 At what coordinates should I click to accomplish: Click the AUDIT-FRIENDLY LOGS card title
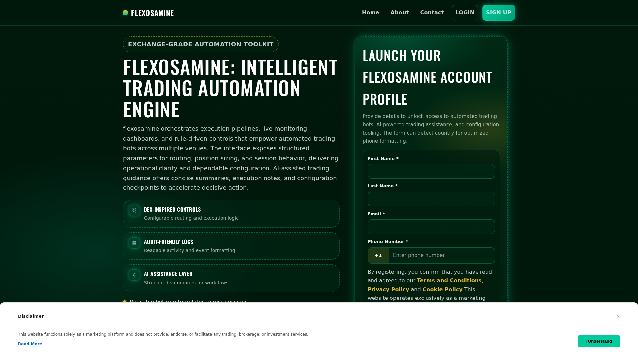pos(168,242)
